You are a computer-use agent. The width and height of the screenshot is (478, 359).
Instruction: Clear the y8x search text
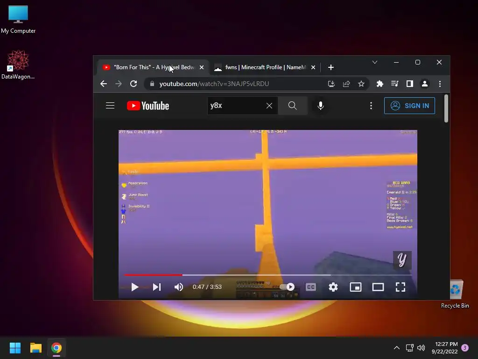coord(269,106)
